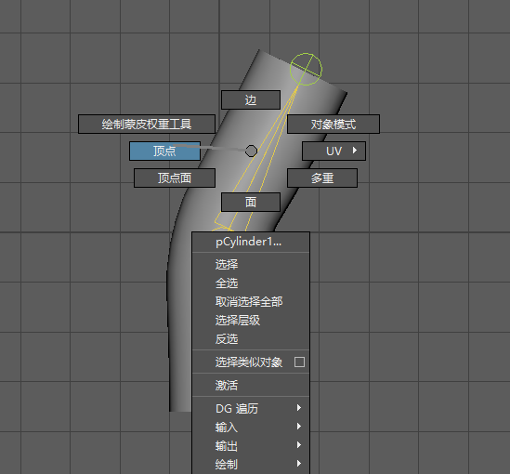Expand the UV submenu arrow

tap(355, 151)
